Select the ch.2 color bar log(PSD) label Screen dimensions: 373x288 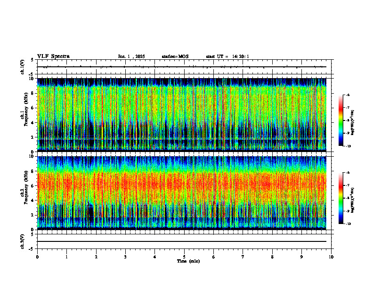(x=353, y=200)
